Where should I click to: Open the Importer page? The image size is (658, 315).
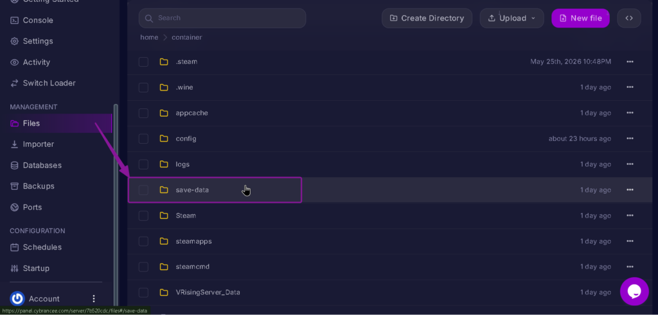(32, 144)
